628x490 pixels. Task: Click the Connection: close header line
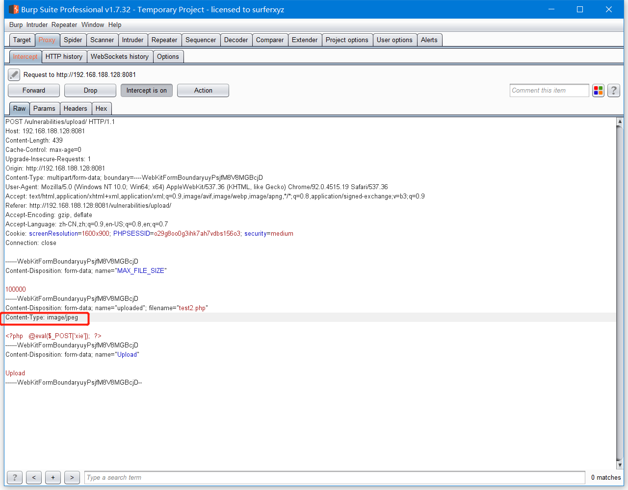[31, 243]
